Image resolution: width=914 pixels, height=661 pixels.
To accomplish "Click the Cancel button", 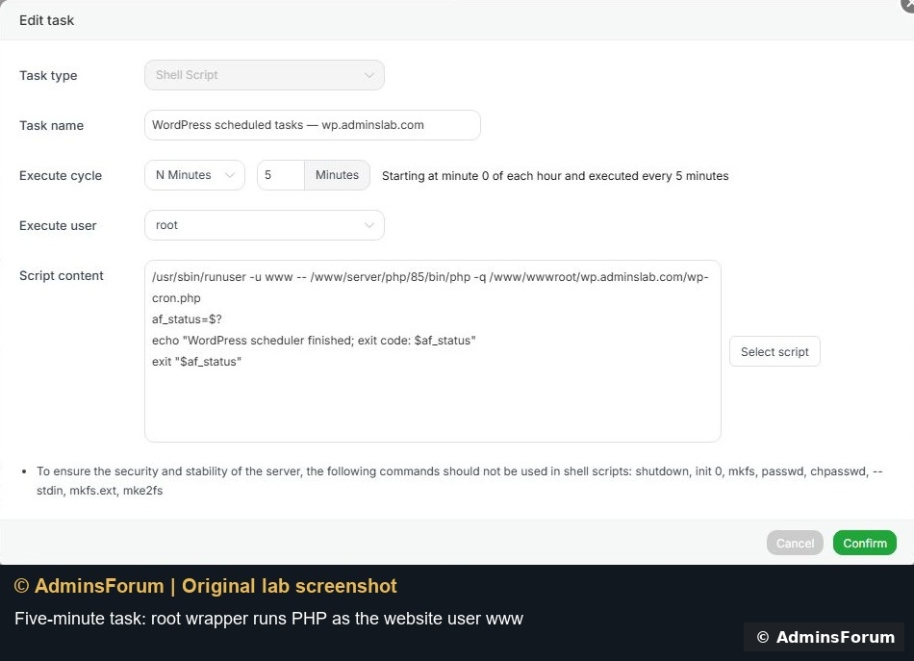I will click(x=795, y=543).
